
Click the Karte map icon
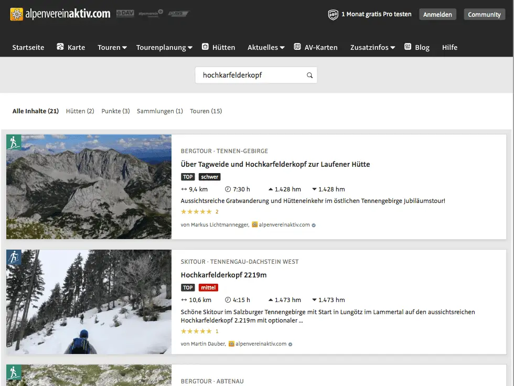[60, 47]
